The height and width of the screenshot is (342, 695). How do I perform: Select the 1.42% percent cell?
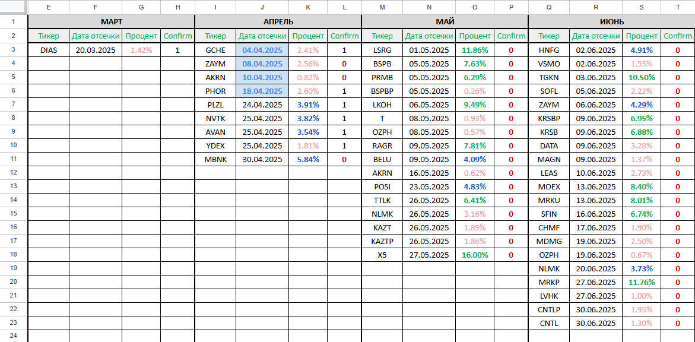tap(141, 50)
